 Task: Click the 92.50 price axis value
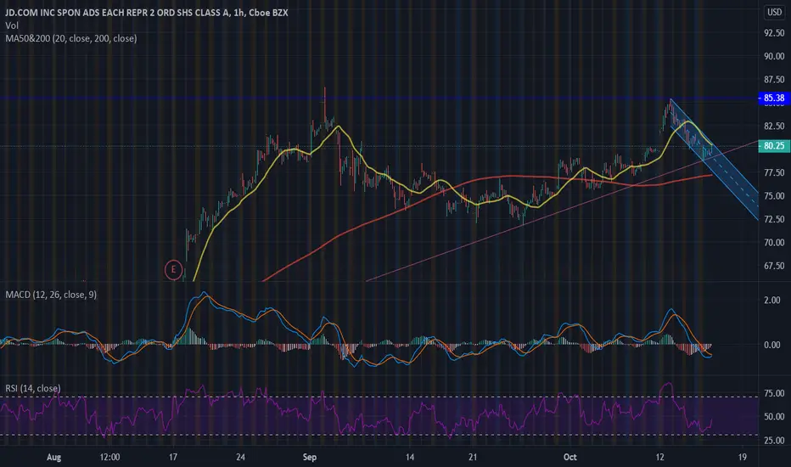pyautogui.click(x=774, y=33)
